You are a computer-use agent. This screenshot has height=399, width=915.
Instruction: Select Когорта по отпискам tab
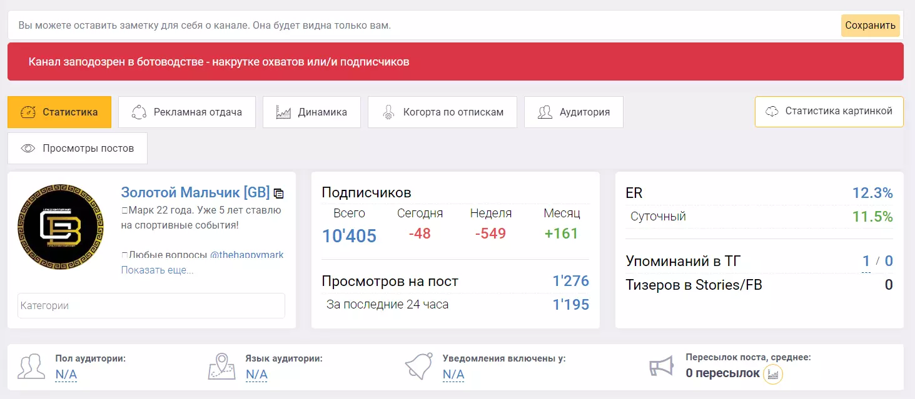(x=442, y=112)
